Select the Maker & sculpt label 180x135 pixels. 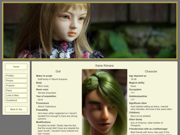(44, 76)
